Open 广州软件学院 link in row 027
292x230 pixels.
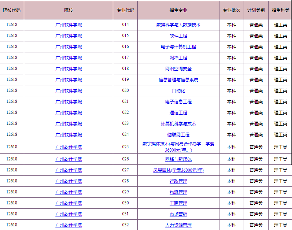coord(69,170)
